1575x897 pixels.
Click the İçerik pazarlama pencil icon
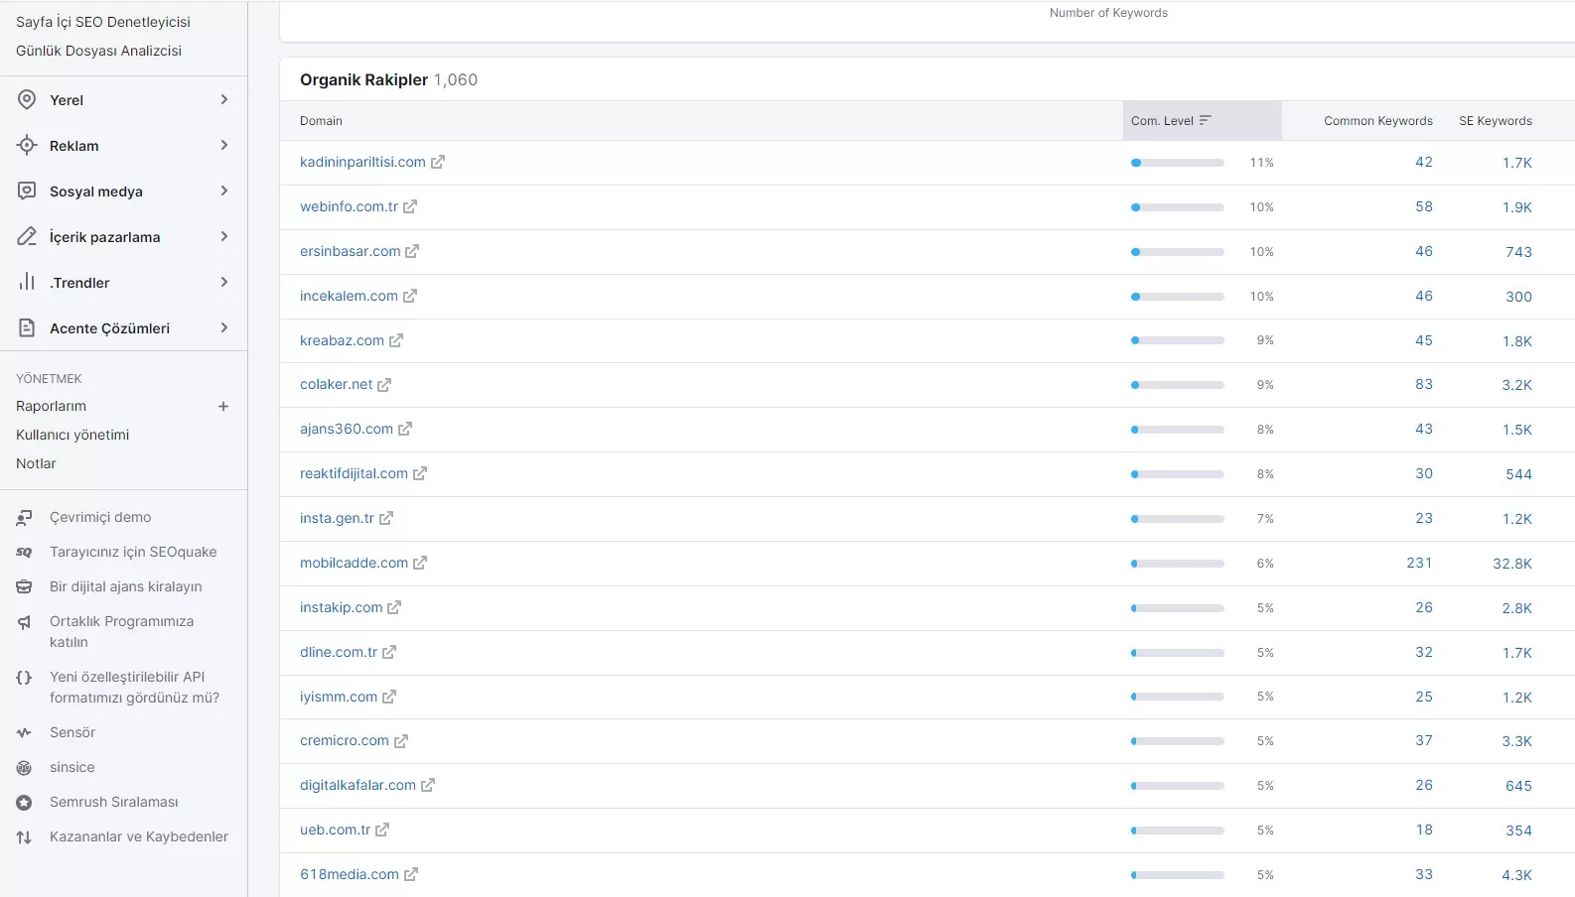pos(27,236)
